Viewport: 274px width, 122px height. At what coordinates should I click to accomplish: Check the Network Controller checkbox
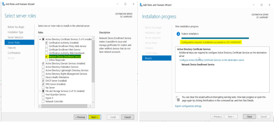pos(43,101)
